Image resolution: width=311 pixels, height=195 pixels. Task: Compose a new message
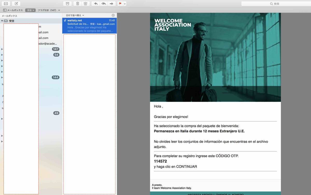[16, 4]
